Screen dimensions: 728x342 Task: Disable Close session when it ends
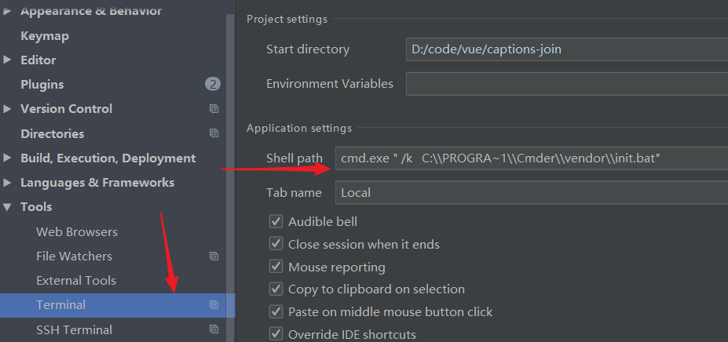click(276, 244)
